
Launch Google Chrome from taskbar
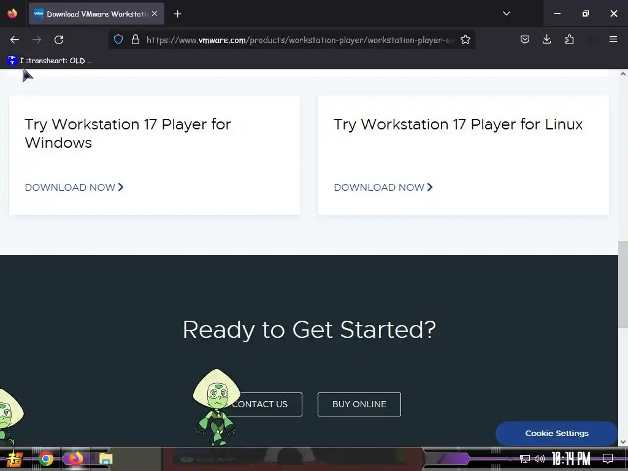(46, 459)
